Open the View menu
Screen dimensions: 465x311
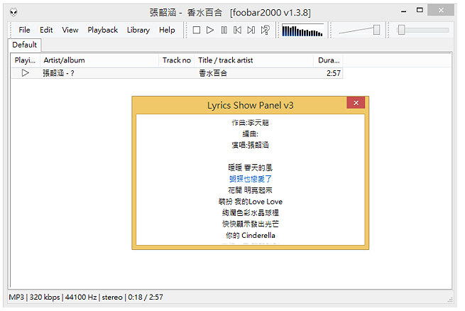[x=70, y=30]
